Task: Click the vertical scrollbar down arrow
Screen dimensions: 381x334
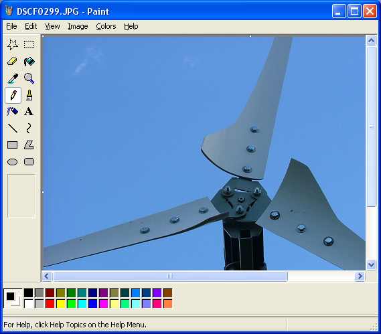Action: point(371,264)
